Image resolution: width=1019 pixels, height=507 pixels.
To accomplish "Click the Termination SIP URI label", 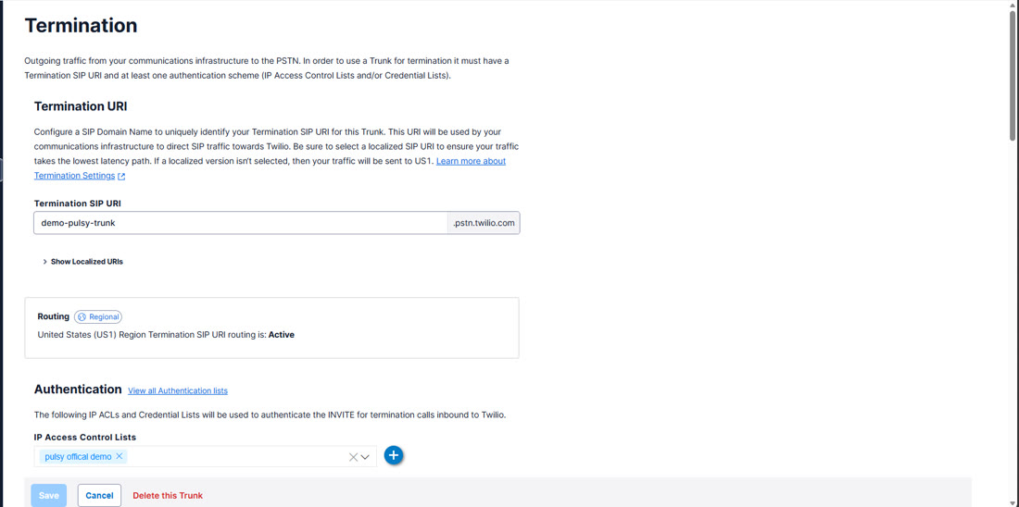I will coord(77,204).
